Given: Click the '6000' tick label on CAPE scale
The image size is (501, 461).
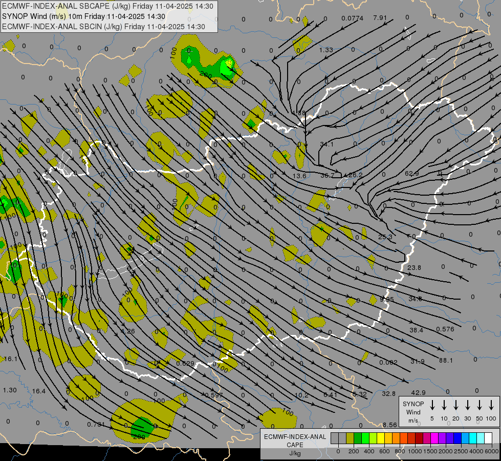Looking at the screenshot, I should click(x=491, y=451).
